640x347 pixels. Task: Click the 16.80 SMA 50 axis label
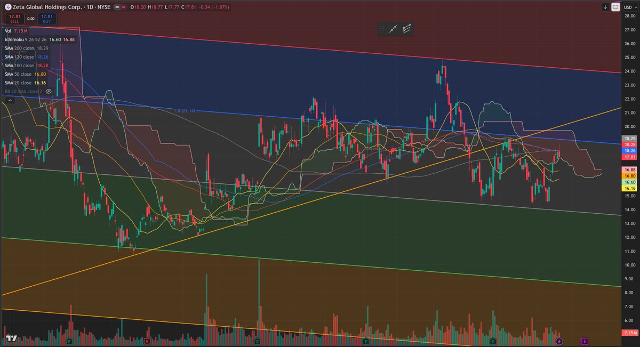coord(630,175)
